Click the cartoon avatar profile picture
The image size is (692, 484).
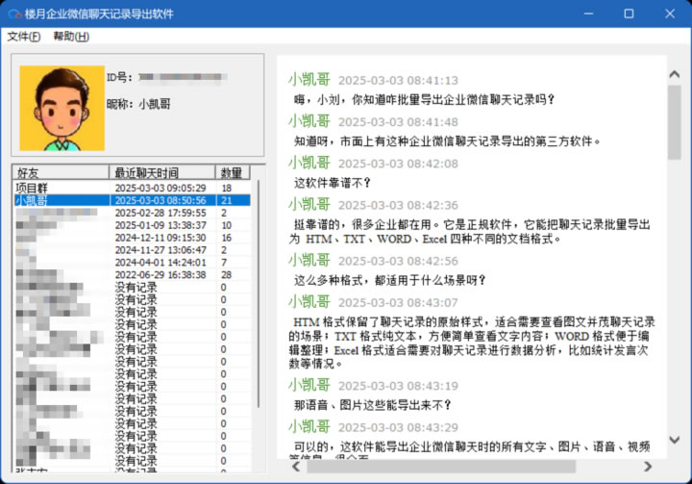click(x=62, y=107)
